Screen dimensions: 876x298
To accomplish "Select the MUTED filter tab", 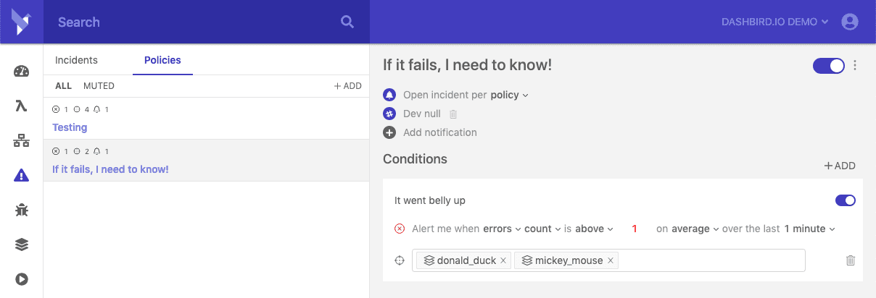I will point(99,85).
